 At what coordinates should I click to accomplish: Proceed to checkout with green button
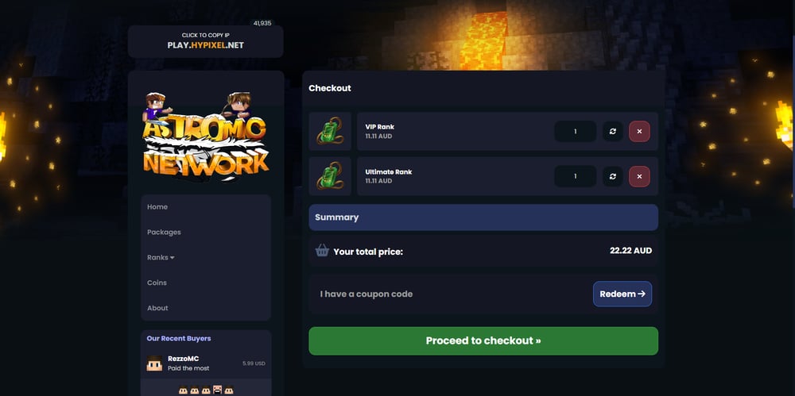(x=483, y=340)
